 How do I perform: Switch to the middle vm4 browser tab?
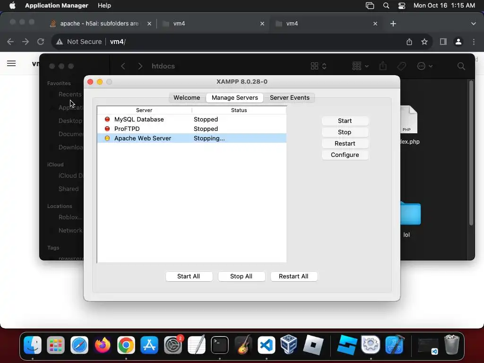(x=213, y=24)
